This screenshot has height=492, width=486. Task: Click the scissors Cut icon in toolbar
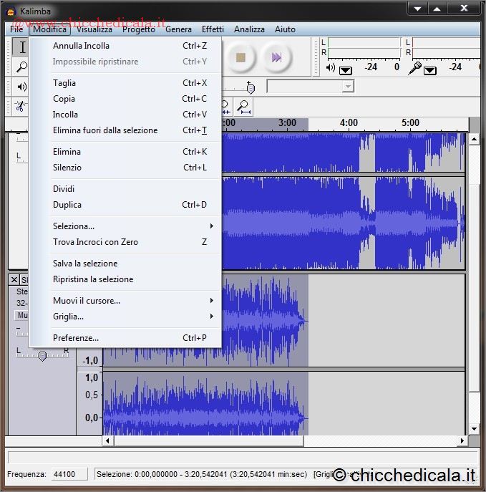(20, 107)
